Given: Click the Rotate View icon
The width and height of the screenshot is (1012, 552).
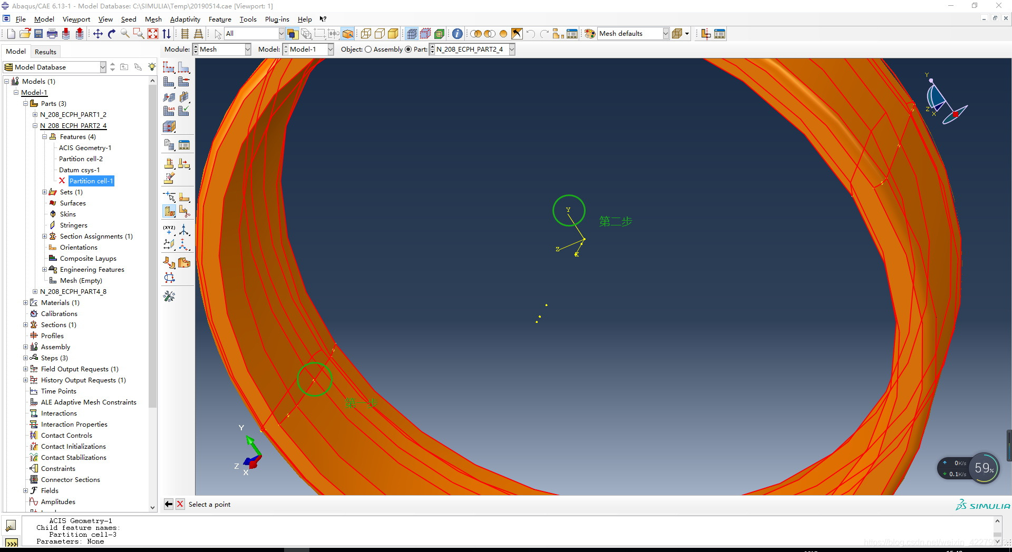Looking at the screenshot, I should [x=112, y=34].
